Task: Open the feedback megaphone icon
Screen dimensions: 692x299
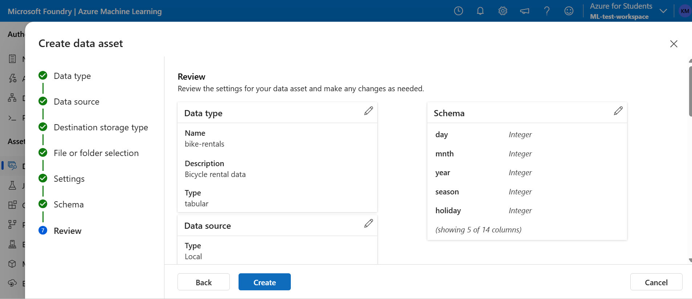Action: [525, 11]
